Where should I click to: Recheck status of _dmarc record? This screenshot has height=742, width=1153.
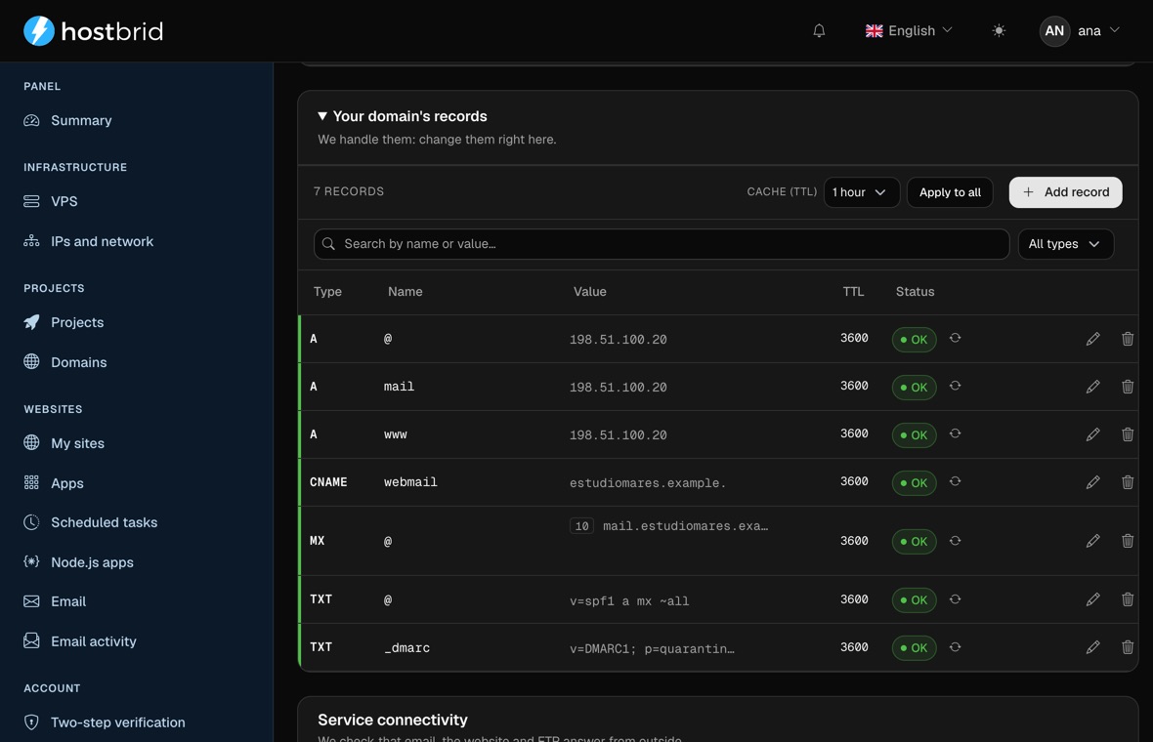(x=955, y=647)
